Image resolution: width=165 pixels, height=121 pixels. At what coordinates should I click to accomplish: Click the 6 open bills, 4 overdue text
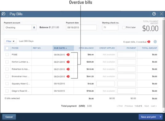[135, 42]
